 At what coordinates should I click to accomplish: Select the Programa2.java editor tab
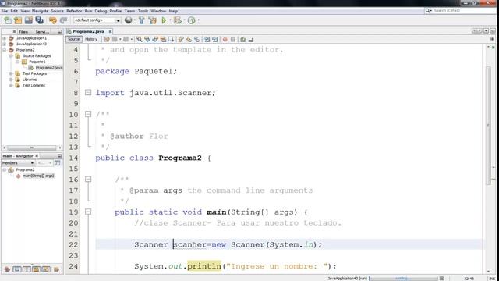(88, 31)
